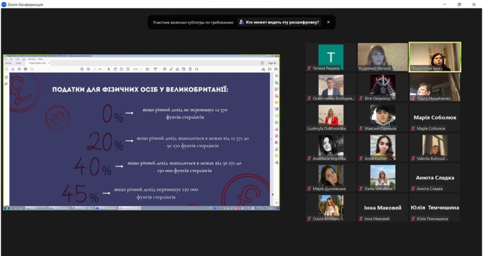483x256 pixels.
Task: Select Юлія Темчишина participant tile
Action: point(435,207)
